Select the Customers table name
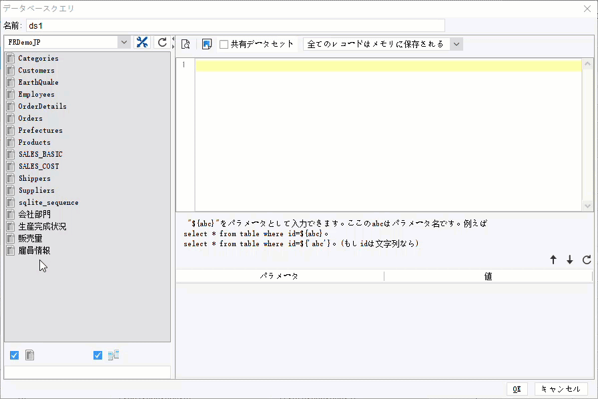The image size is (598, 399). click(36, 70)
